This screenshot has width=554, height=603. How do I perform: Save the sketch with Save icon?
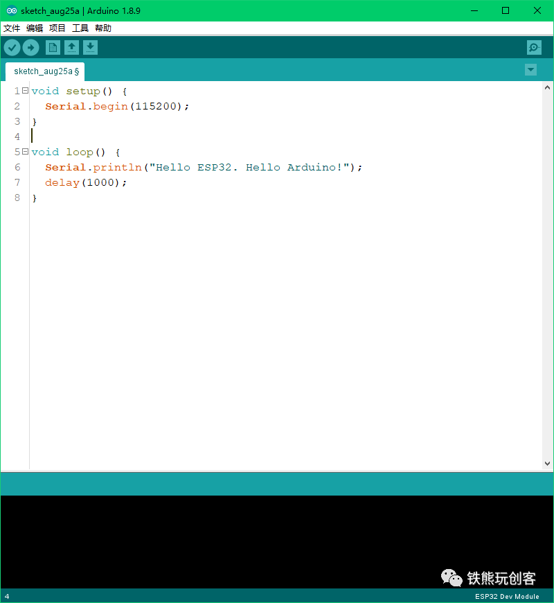90,47
